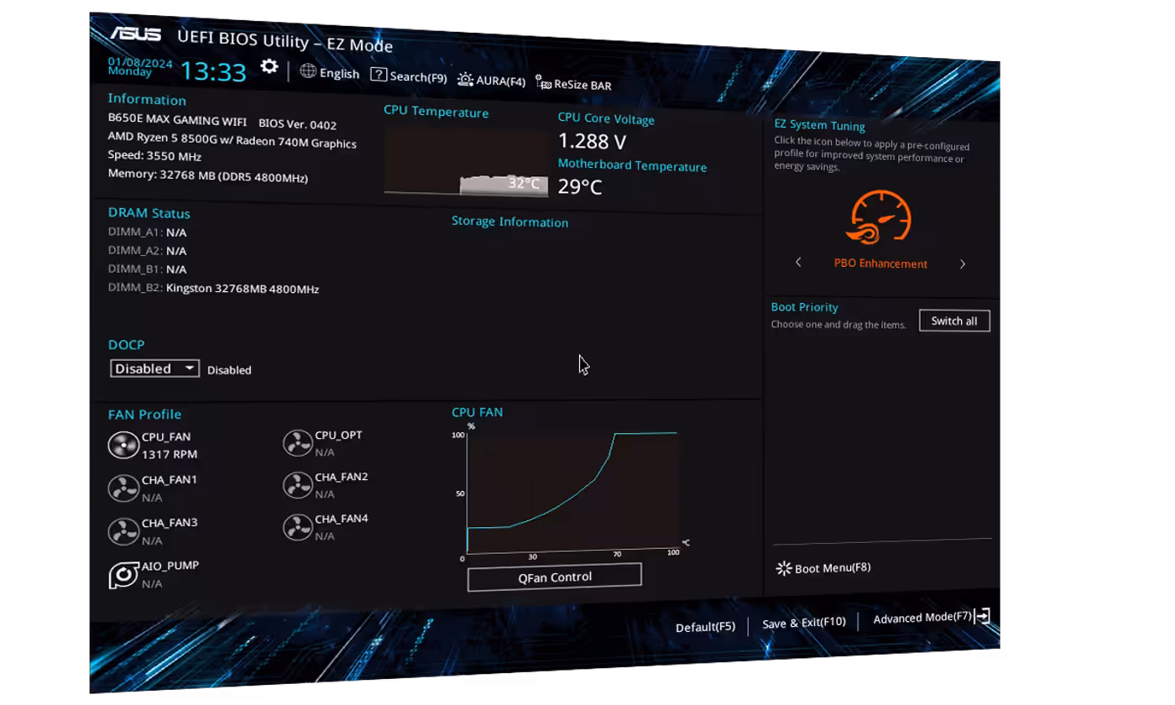Click the Boot Menu snowflake icon
1175x705 pixels.
coord(783,569)
